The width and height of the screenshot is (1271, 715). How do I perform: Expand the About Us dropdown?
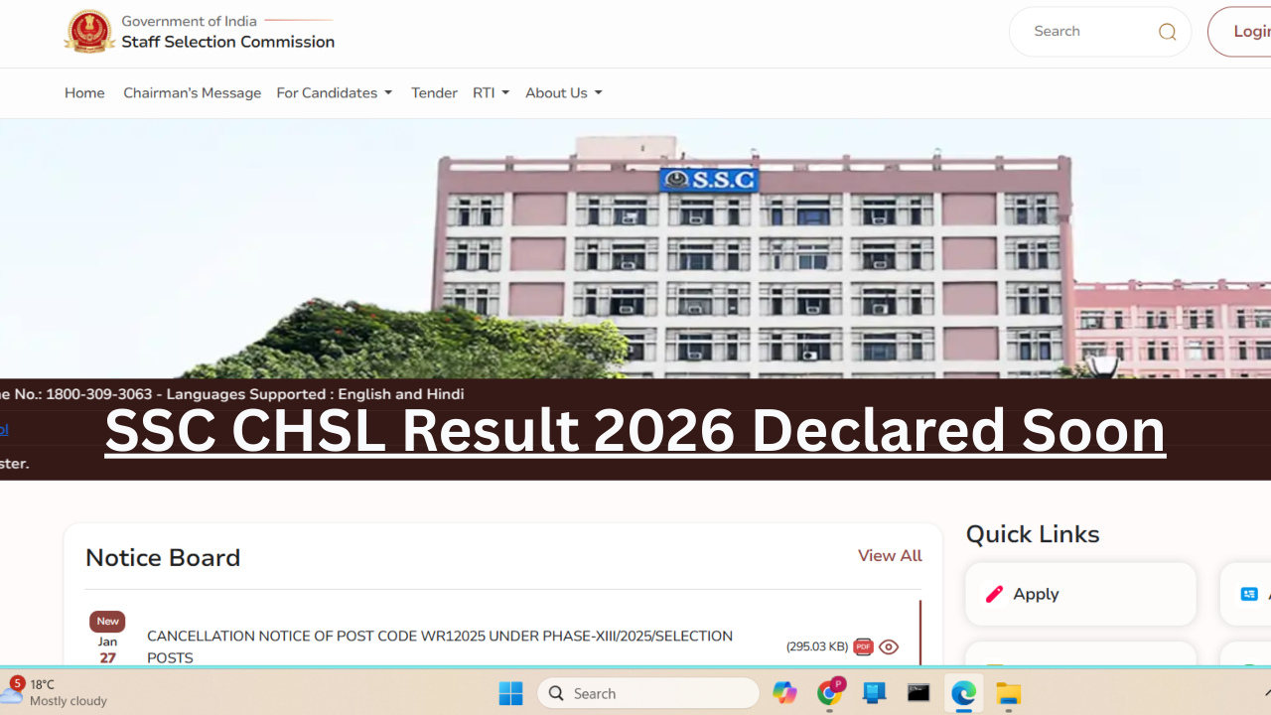click(x=563, y=92)
